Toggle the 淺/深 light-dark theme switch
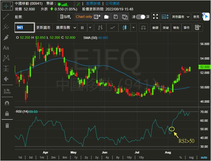 (141, 17)
